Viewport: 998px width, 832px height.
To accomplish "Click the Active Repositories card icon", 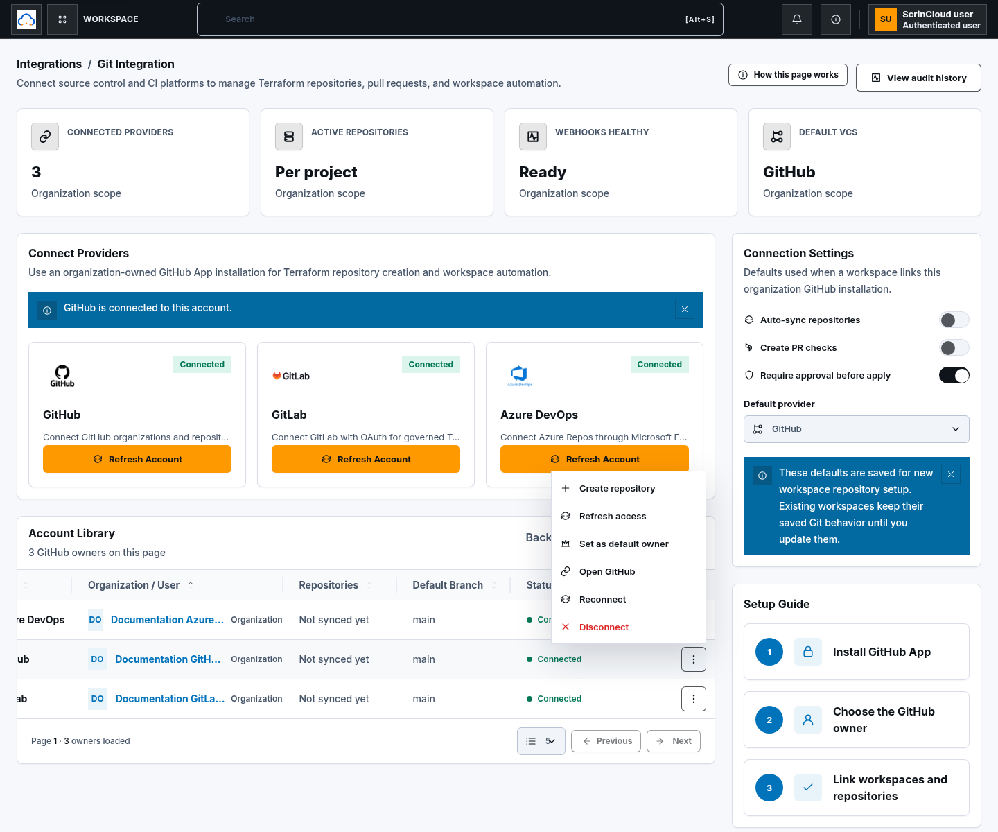I will coord(289,137).
